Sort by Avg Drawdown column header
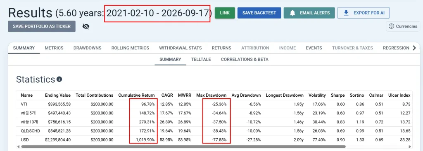423x151 pixels. coord(246,95)
